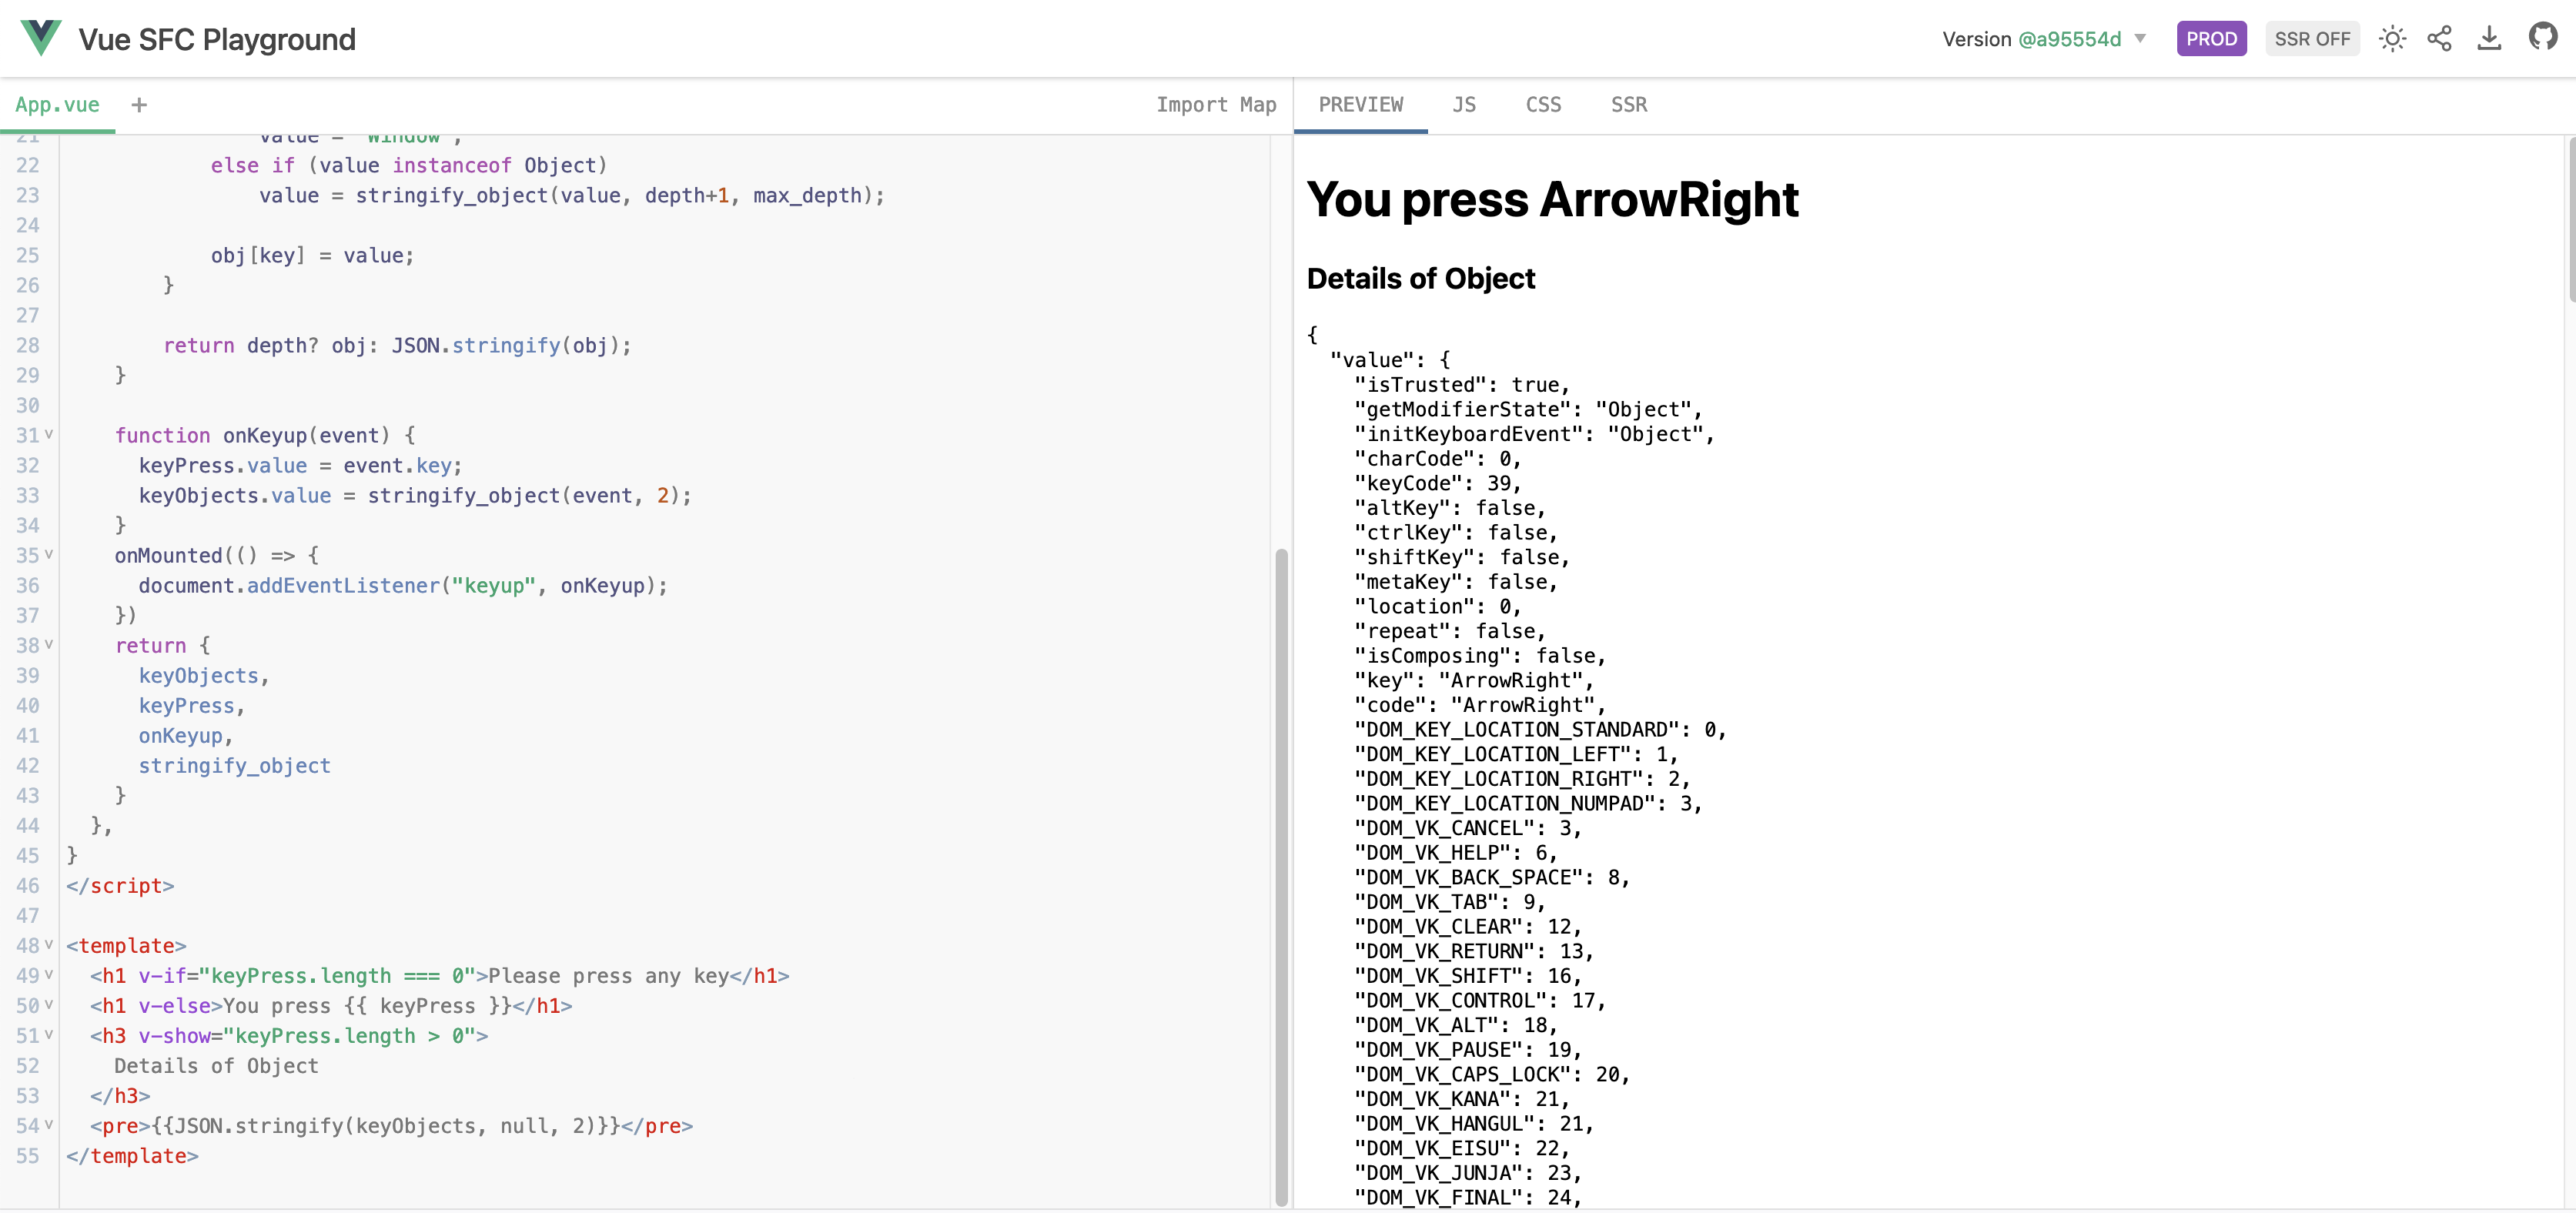Download project files icon
This screenshot has height=1213, width=2576.
(2489, 39)
